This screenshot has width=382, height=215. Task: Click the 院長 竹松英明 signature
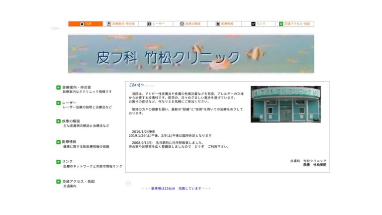(315, 165)
